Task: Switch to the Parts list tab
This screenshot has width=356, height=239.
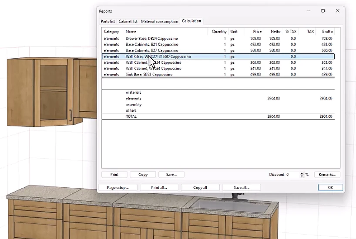Action: pyautogui.click(x=107, y=21)
